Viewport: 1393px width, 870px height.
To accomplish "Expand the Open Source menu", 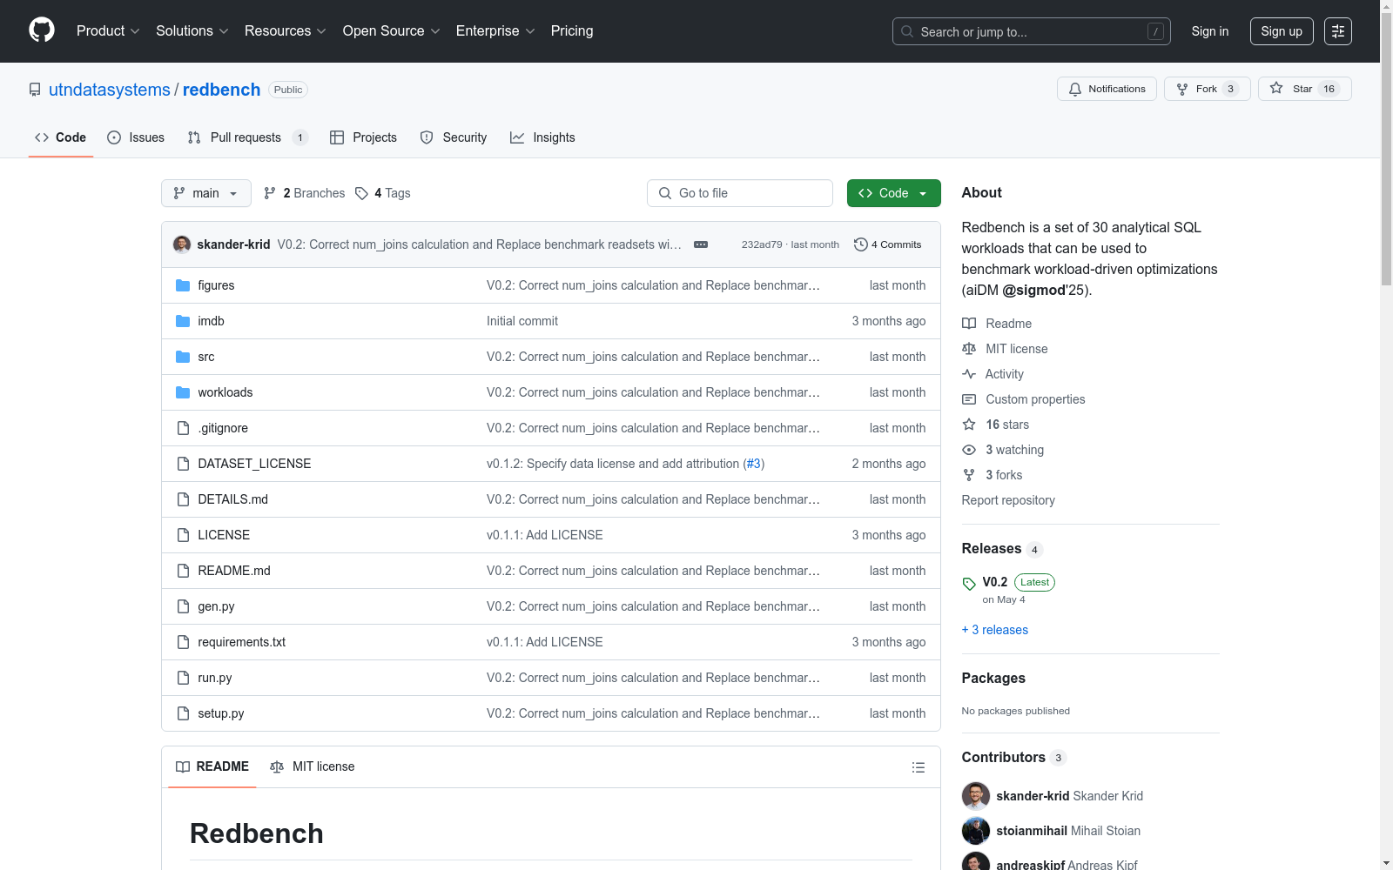I will click(392, 31).
